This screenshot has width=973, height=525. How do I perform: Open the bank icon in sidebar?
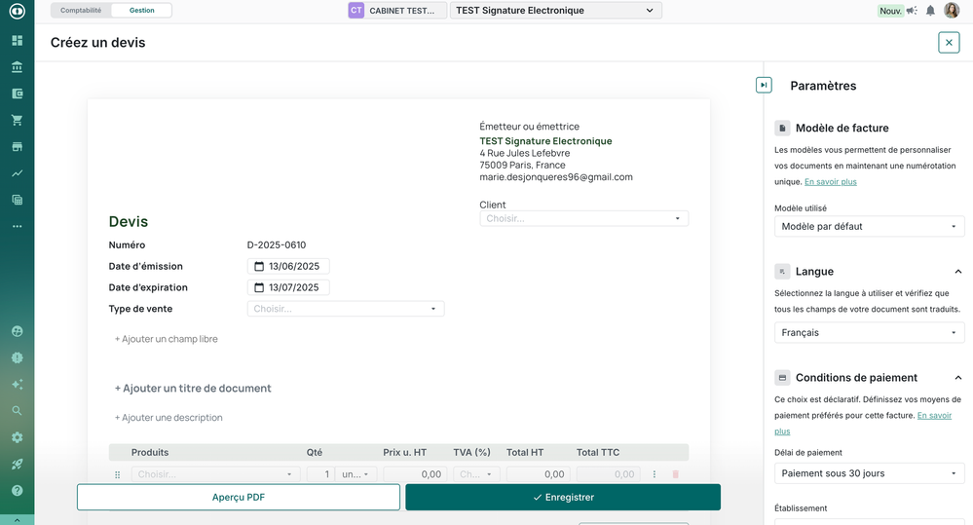(x=17, y=67)
